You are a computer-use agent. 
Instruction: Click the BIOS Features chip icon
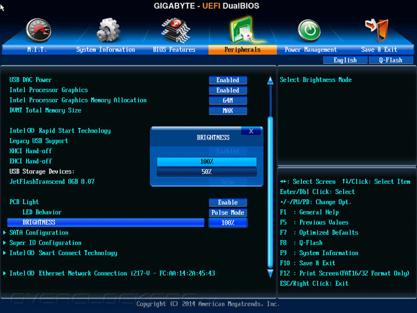click(x=175, y=30)
